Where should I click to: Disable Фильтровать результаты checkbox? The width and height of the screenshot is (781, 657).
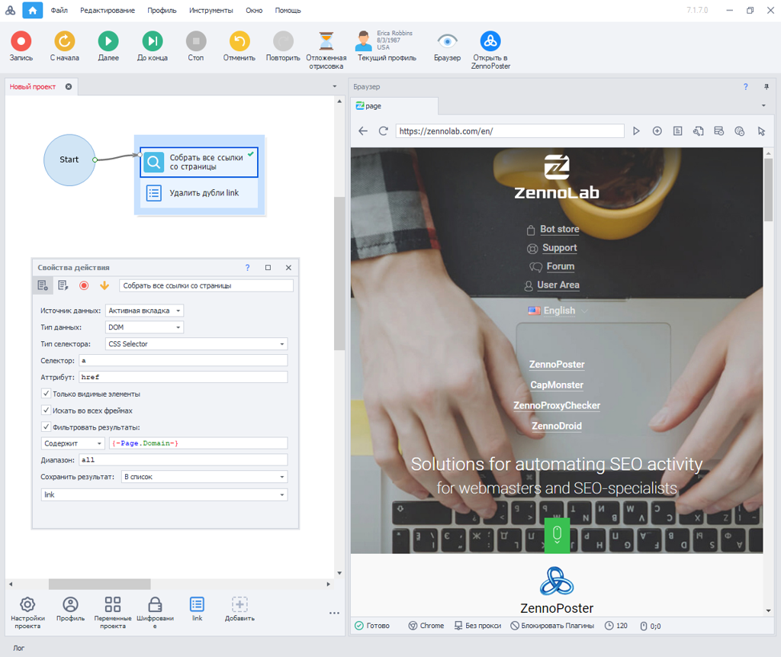[47, 427]
